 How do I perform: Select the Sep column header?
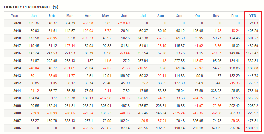pyautogui.click(x=179, y=16)
